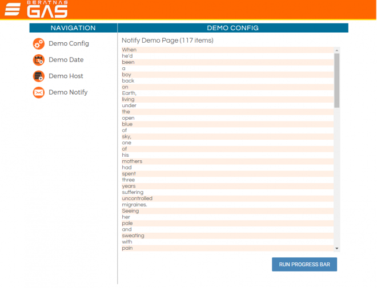Select the list row "pale"
The image size is (377, 288).
[228, 224]
